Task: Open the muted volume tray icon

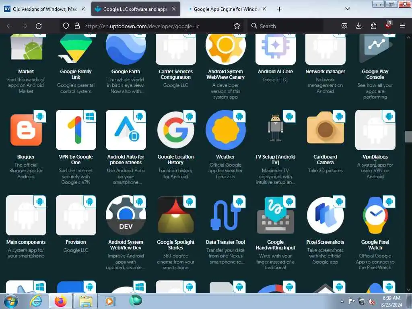Action: (371, 302)
